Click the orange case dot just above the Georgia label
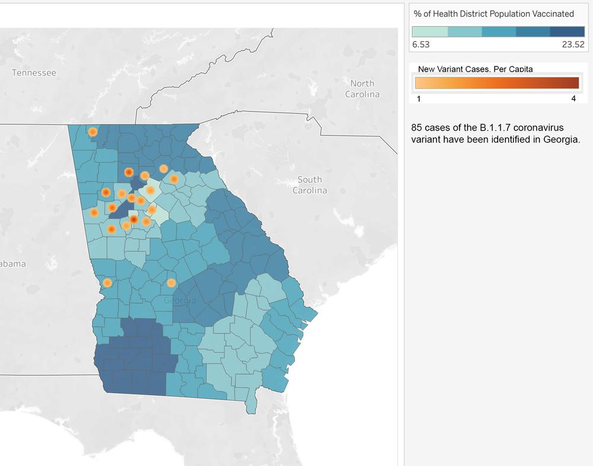This screenshot has height=466, width=593. [171, 283]
